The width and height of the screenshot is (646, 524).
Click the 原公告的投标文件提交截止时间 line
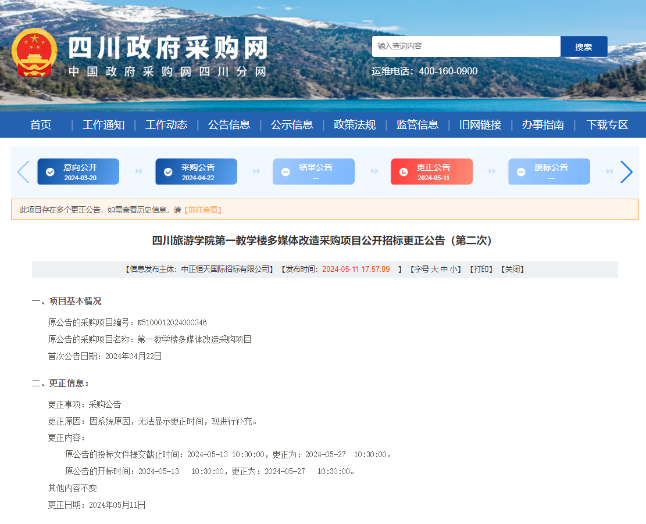coord(229,454)
